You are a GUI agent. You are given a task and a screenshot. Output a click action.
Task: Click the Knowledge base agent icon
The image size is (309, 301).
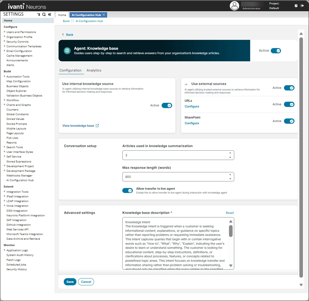tap(67, 51)
